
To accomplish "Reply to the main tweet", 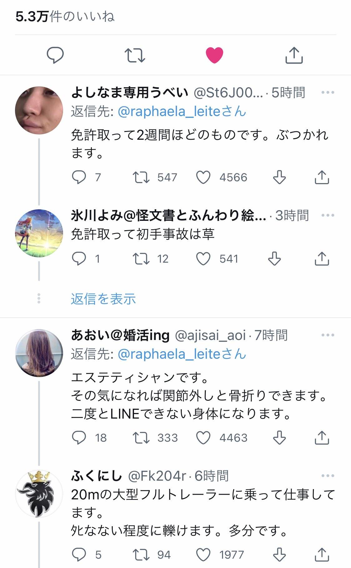I will (x=55, y=55).
